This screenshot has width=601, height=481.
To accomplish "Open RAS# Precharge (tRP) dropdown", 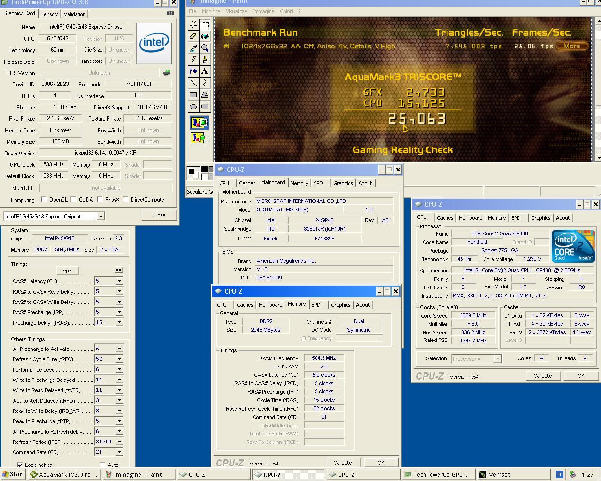I will [119, 312].
